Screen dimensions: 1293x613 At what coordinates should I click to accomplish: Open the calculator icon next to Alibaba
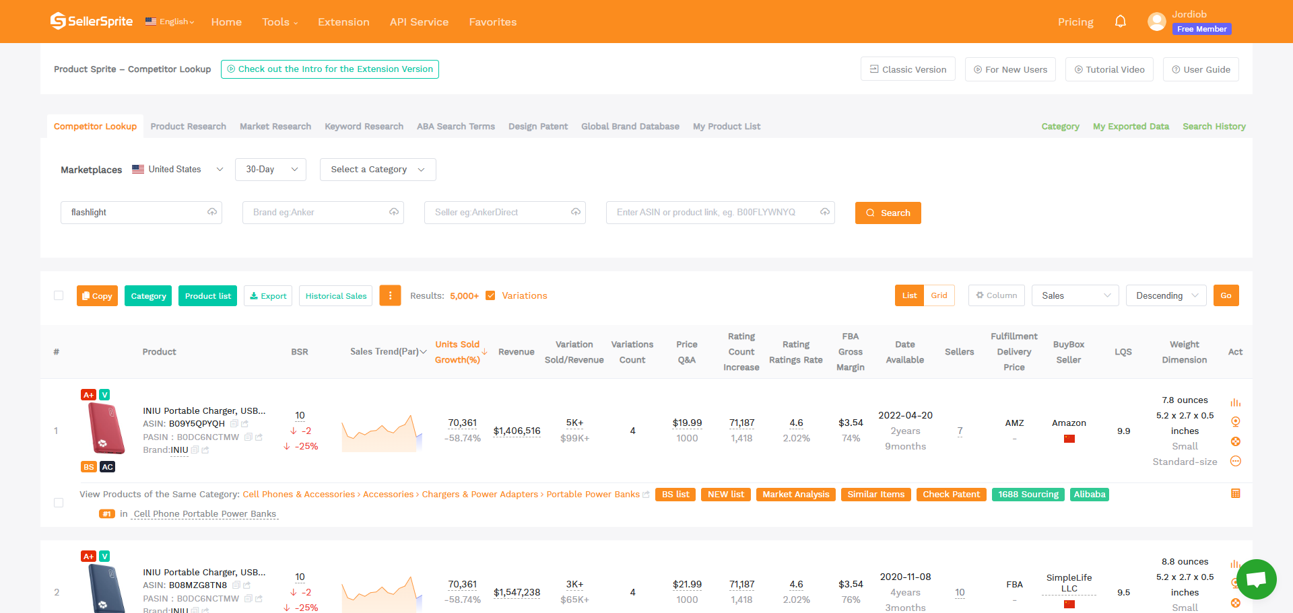pos(1236,494)
